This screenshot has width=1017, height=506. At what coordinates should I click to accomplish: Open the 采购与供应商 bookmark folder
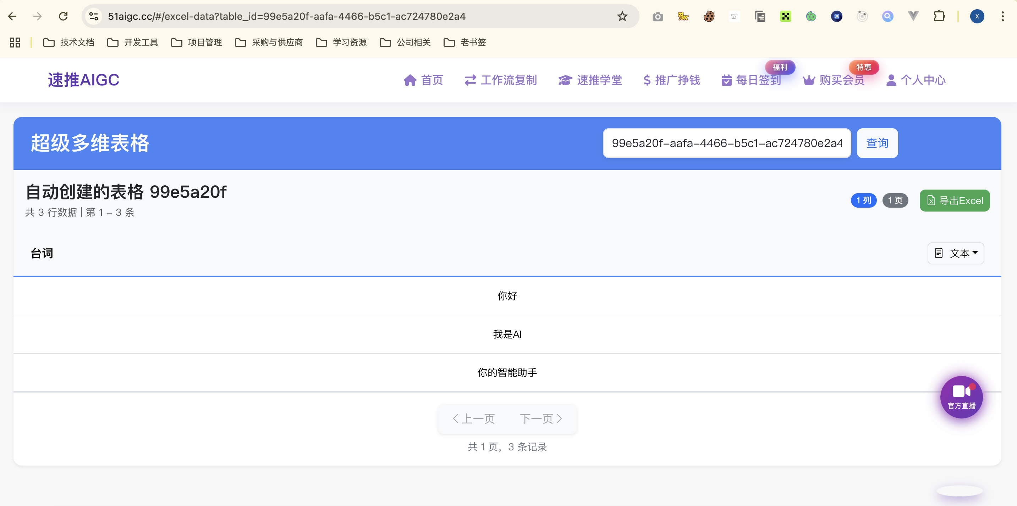point(269,42)
